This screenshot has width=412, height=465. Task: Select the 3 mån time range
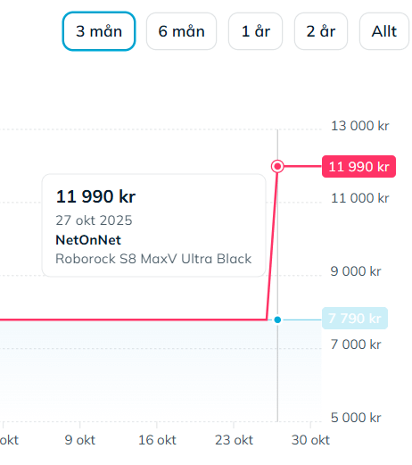(x=99, y=31)
